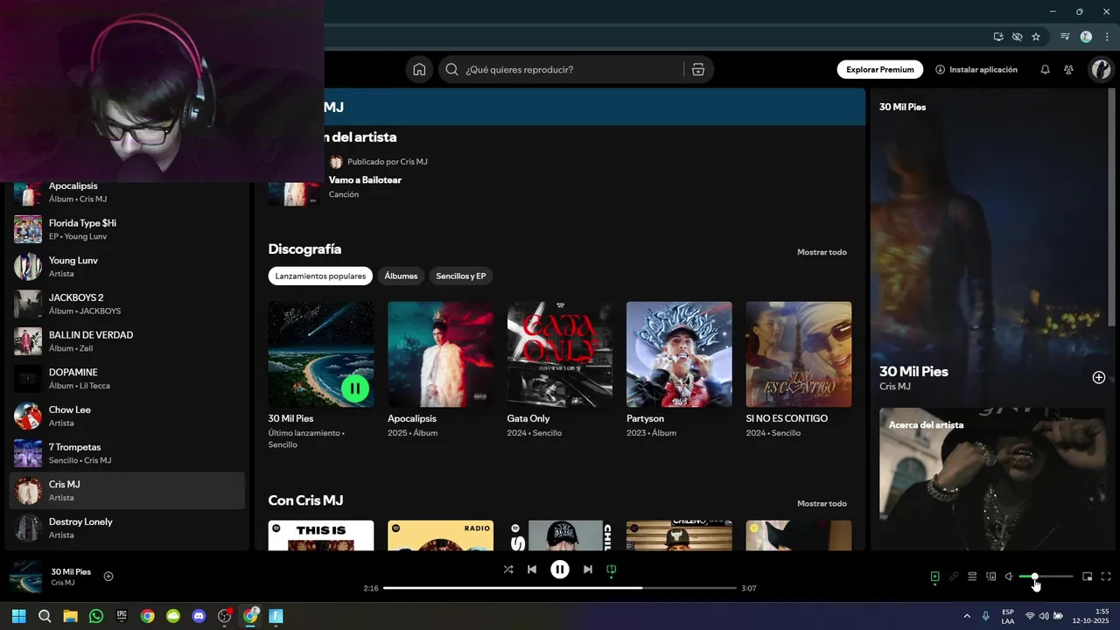Mute the volume speaker icon

pyautogui.click(x=1009, y=577)
